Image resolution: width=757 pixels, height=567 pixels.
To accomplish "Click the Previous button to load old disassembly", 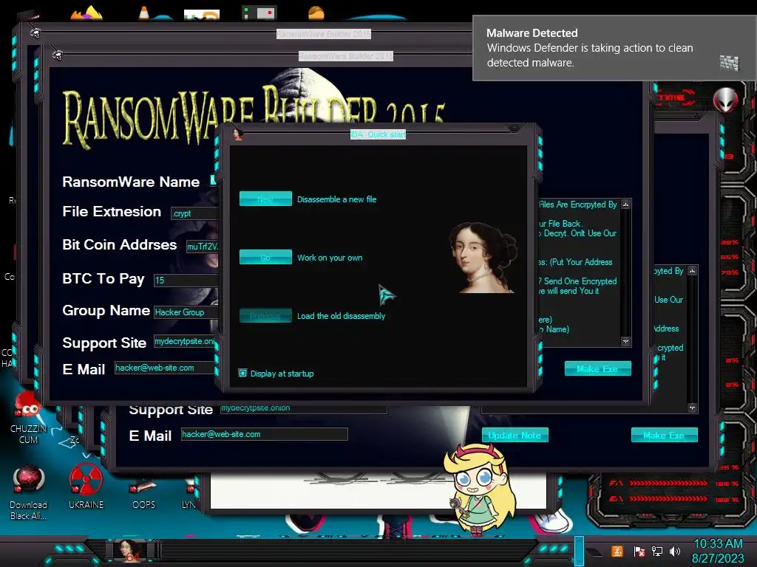I will pyautogui.click(x=265, y=315).
